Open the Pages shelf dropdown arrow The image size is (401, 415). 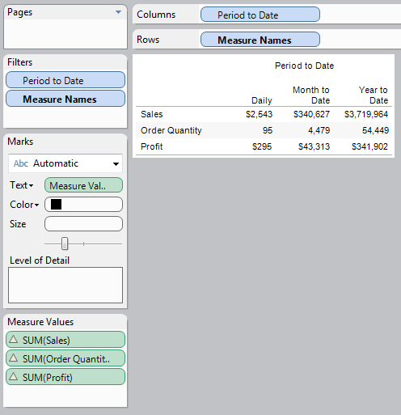(x=118, y=12)
